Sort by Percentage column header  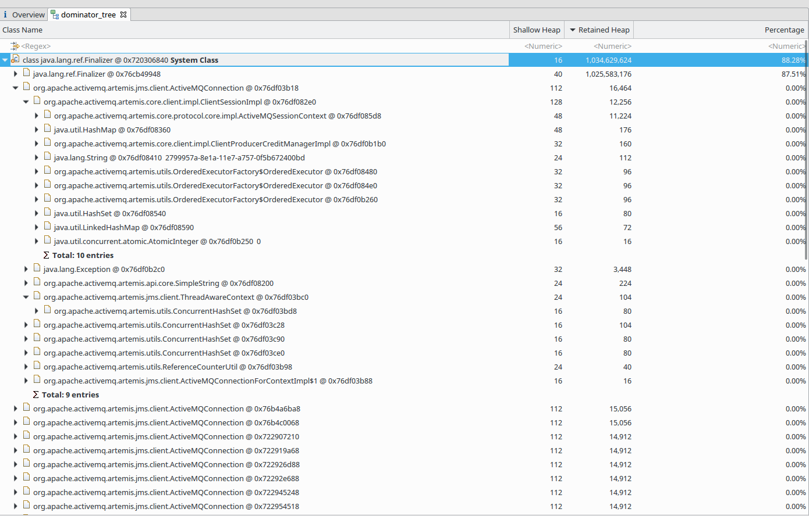pyautogui.click(x=721, y=30)
